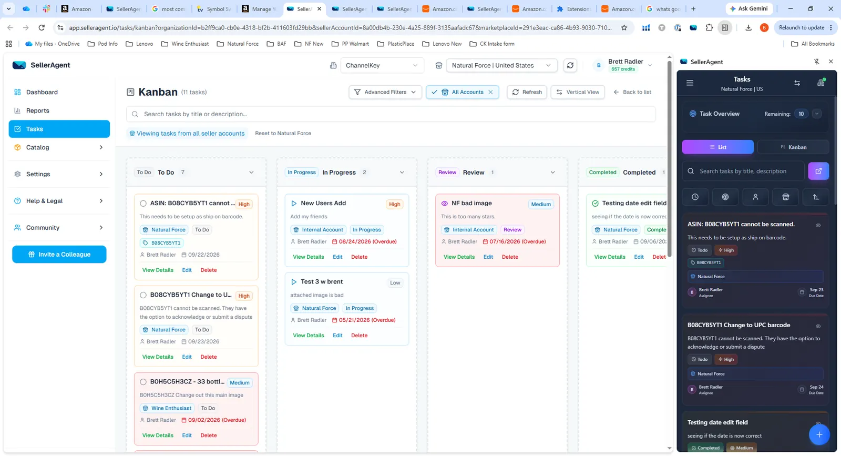The height and width of the screenshot is (456, 841).
Task: Edit the Test 3 w brent task
Action: [x=337, y=336]
